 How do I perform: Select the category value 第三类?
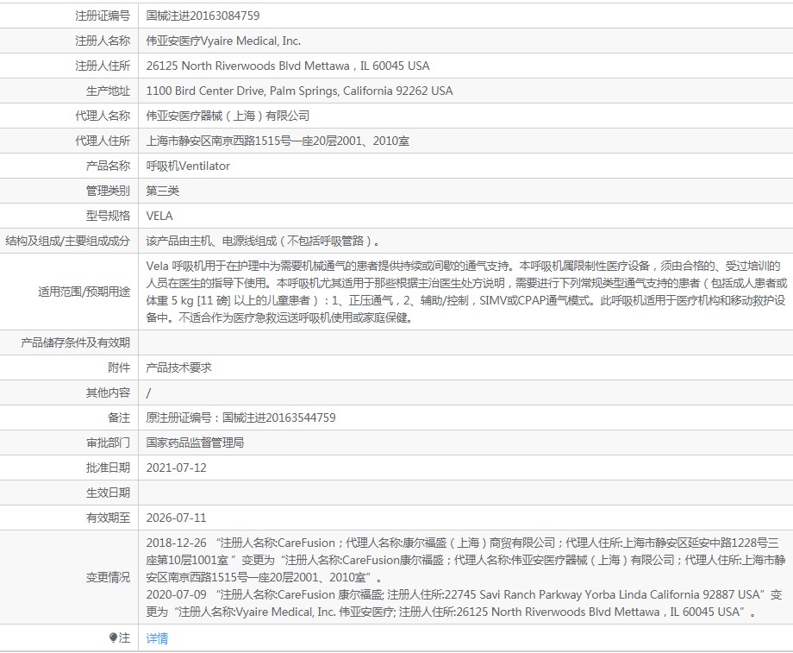tap(162, 191)
